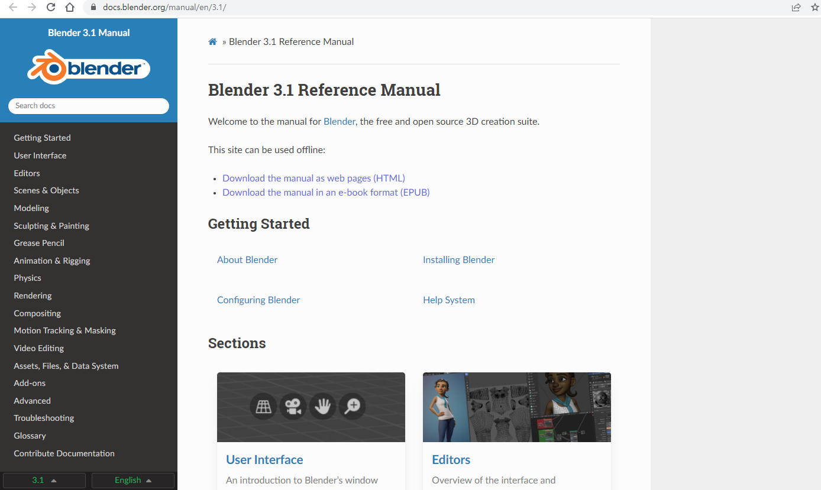Open the User Interface card heading
821x490 pixels.
[264, 460]
